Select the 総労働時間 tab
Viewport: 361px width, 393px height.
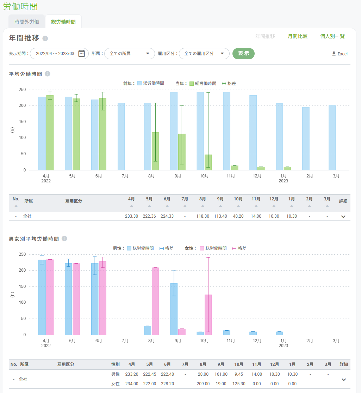(63, 22)
